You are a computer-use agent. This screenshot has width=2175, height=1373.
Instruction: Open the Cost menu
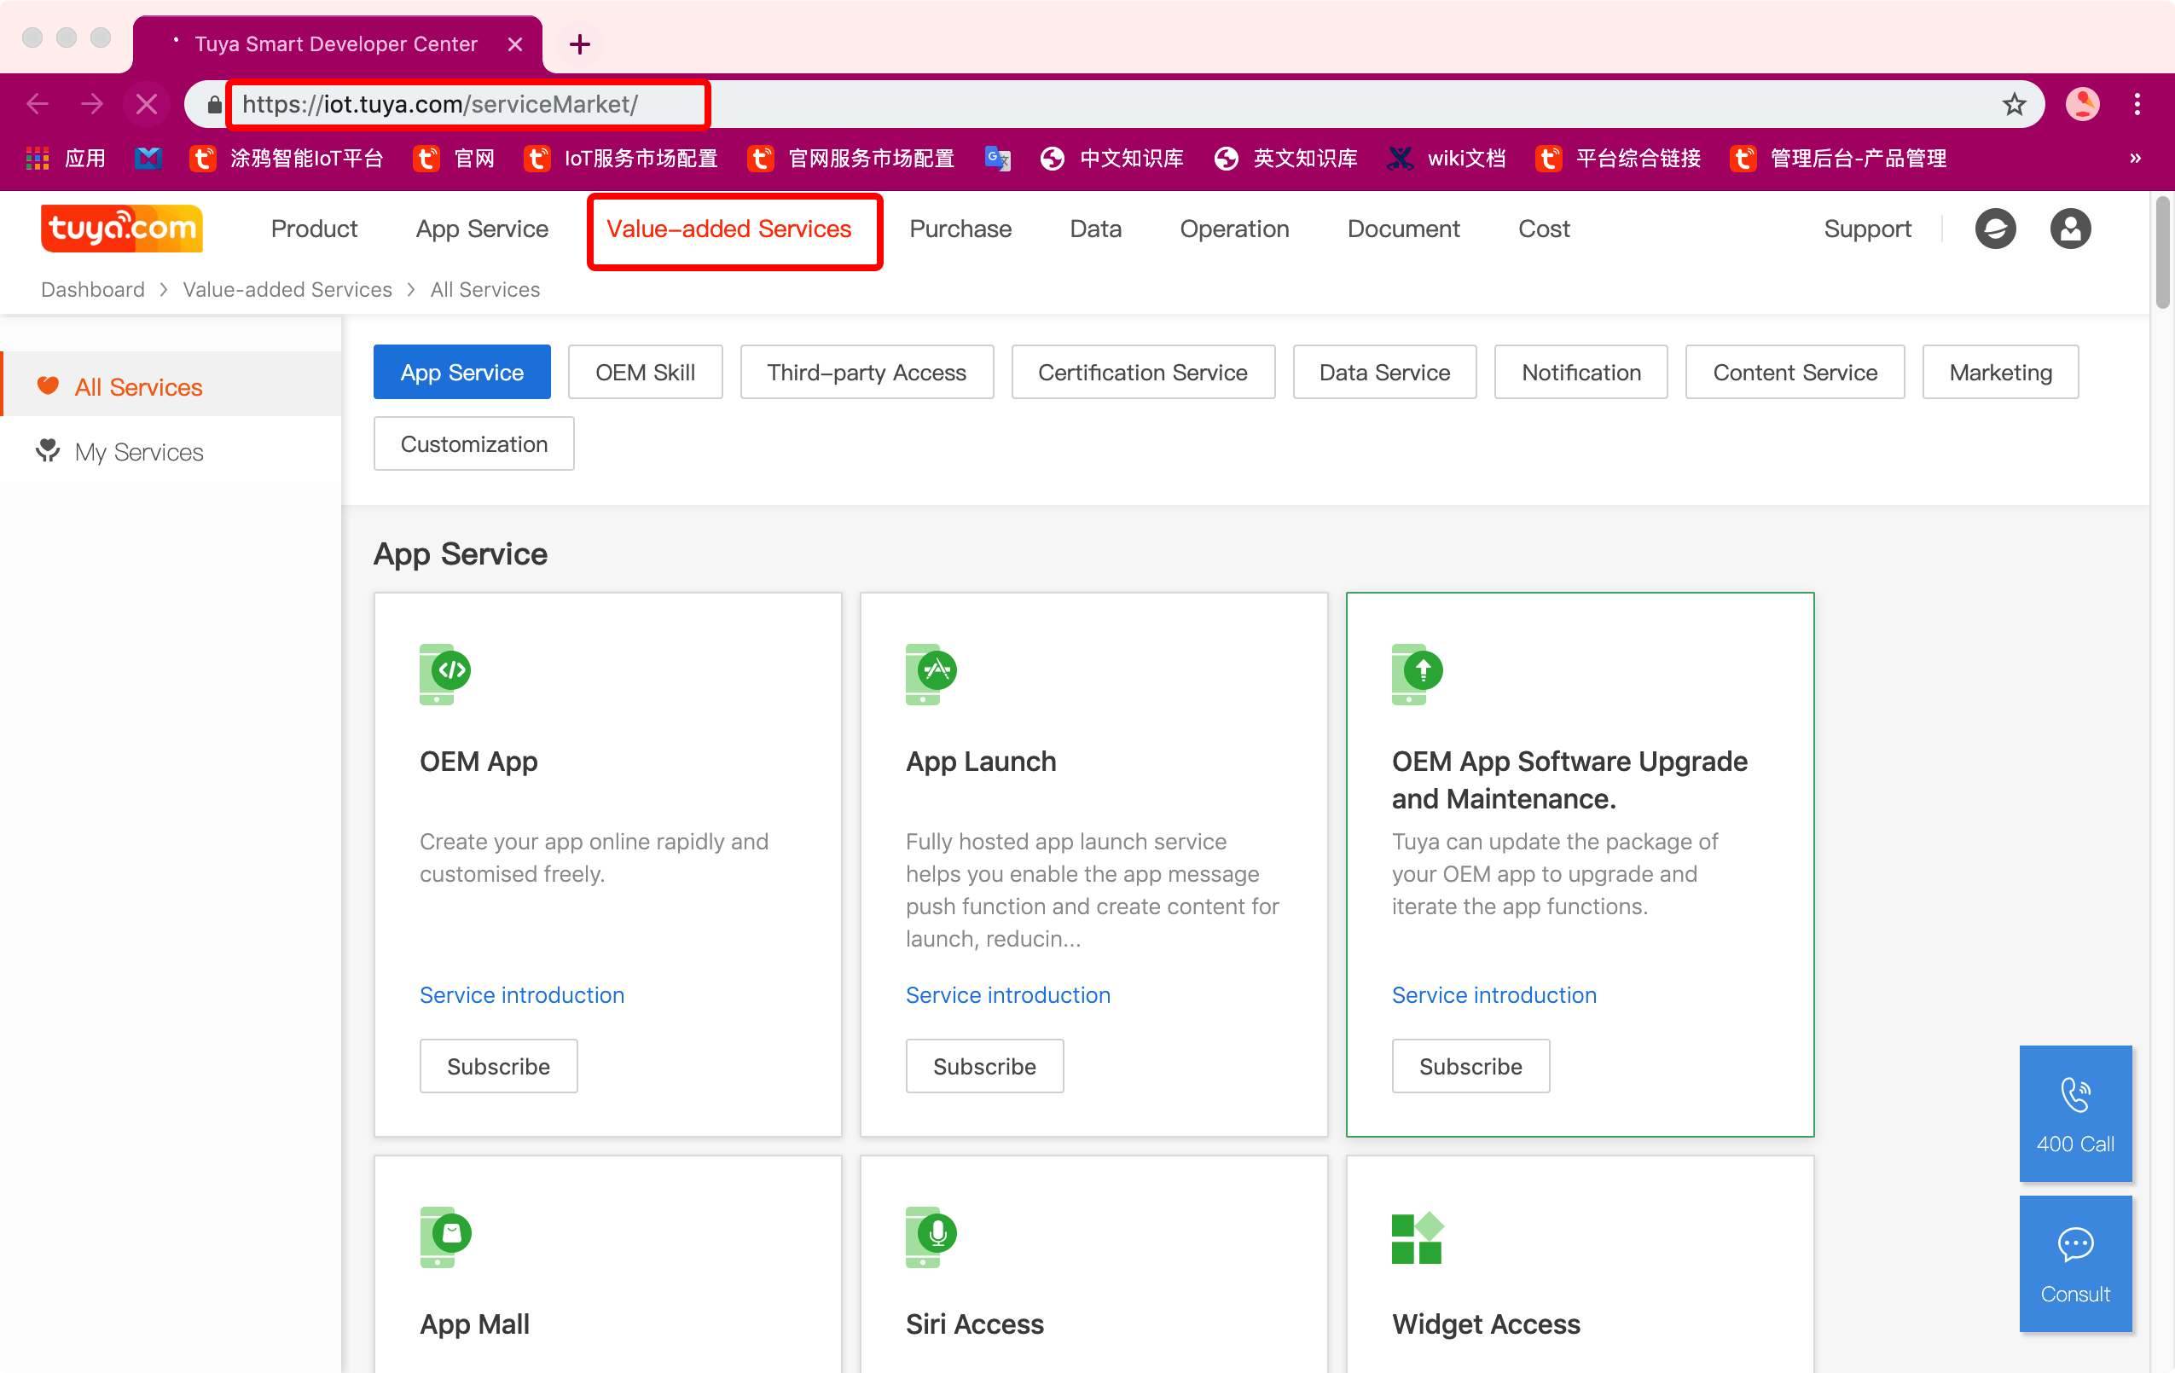click(1544, 229)
